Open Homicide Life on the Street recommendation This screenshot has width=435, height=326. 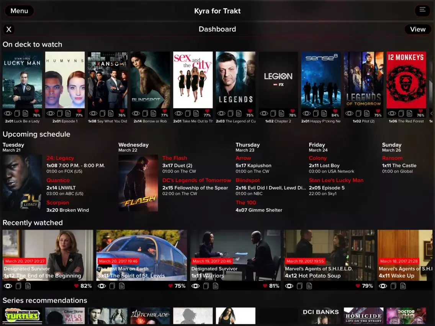point(363,316)
